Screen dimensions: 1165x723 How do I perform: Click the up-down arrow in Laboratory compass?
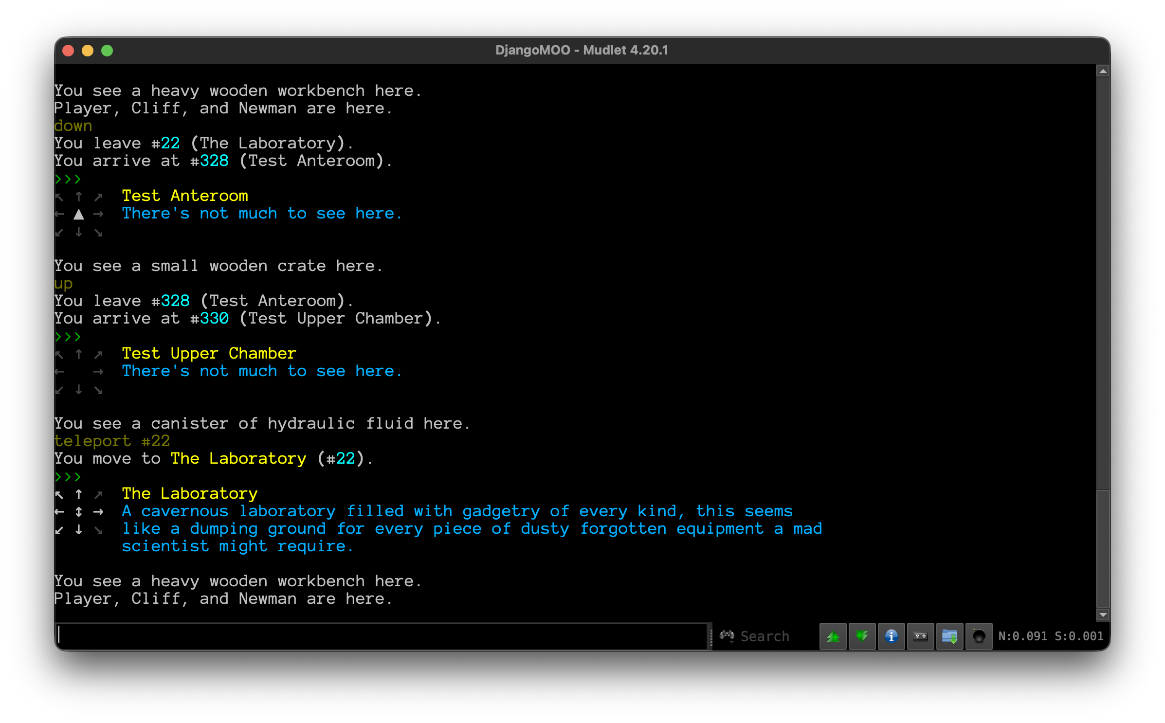coord(78,512)
